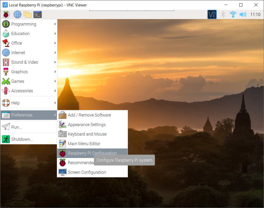Click the Shutdown running man icon
264x208 pixels.
(x=6, y=139)
